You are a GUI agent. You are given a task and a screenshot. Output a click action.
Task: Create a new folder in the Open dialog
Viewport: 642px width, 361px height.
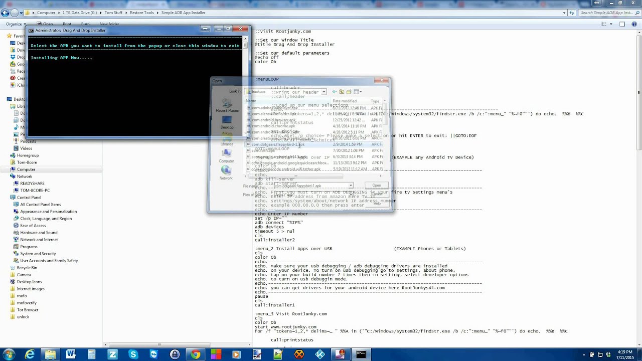click(x=349, y=92)
